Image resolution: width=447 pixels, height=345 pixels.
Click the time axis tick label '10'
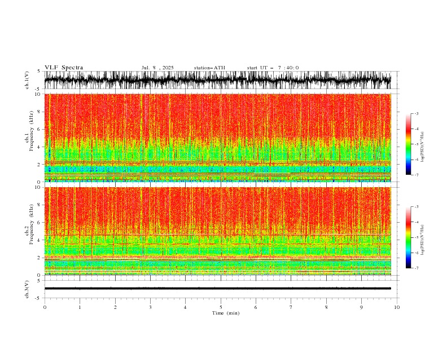(x=397, y=307)
